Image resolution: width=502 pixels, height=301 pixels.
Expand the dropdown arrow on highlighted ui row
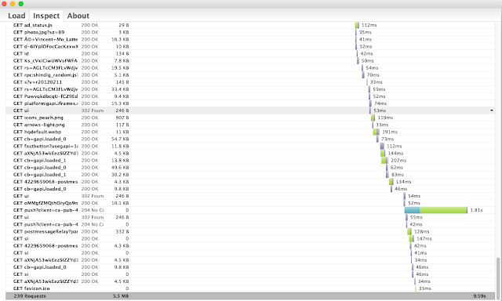(492, 111)
